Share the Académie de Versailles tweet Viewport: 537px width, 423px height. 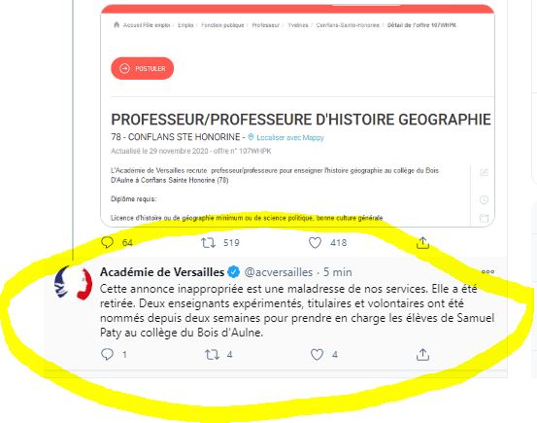[422, 354]
